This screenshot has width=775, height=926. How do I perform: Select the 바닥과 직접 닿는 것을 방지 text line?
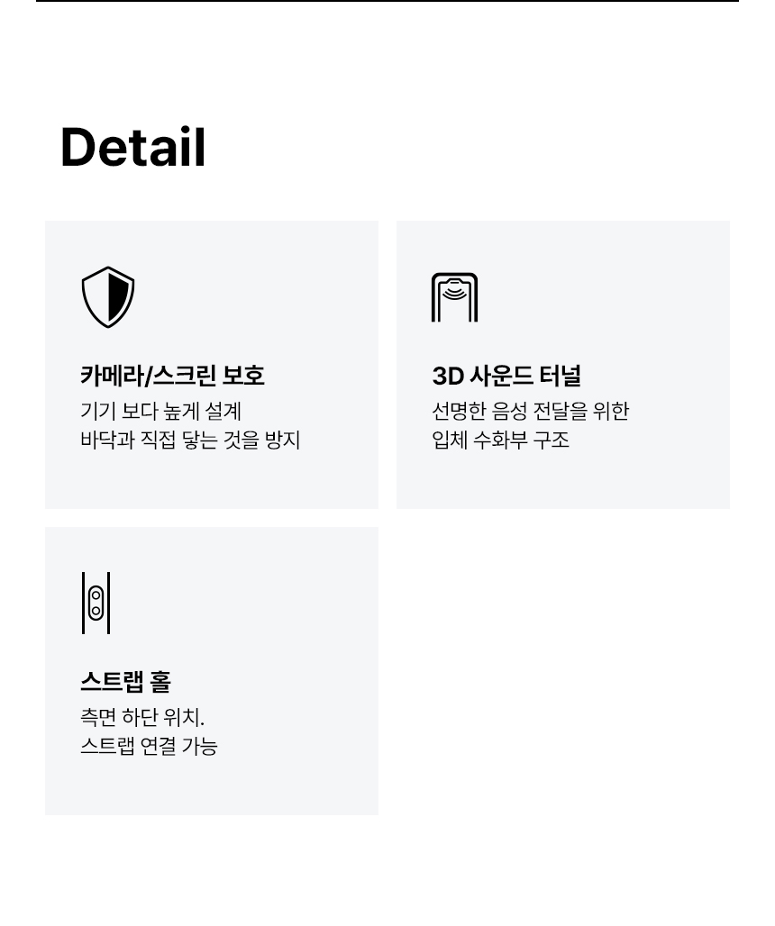click(190, 440)
